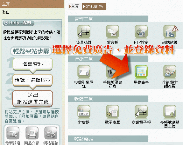Open the FTP設定 icon
The width and height of the screenshot is (183, 145).
tap(141, 31)
